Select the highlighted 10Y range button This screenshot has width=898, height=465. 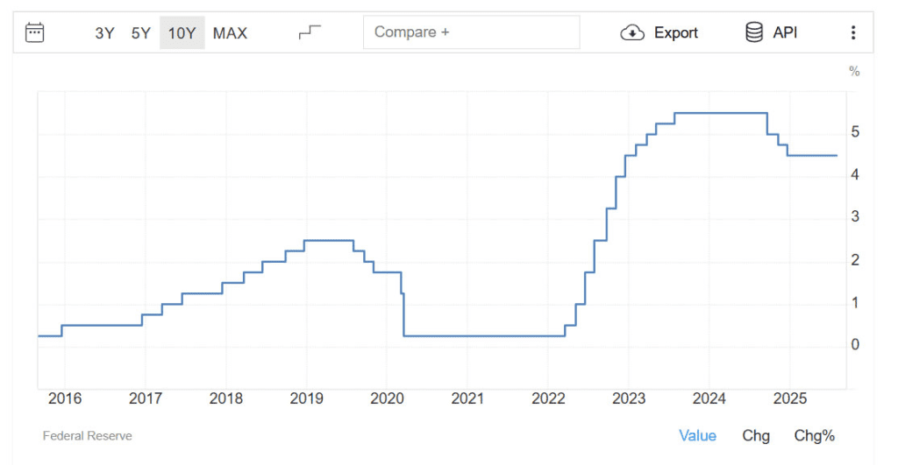tap(182, 33)
